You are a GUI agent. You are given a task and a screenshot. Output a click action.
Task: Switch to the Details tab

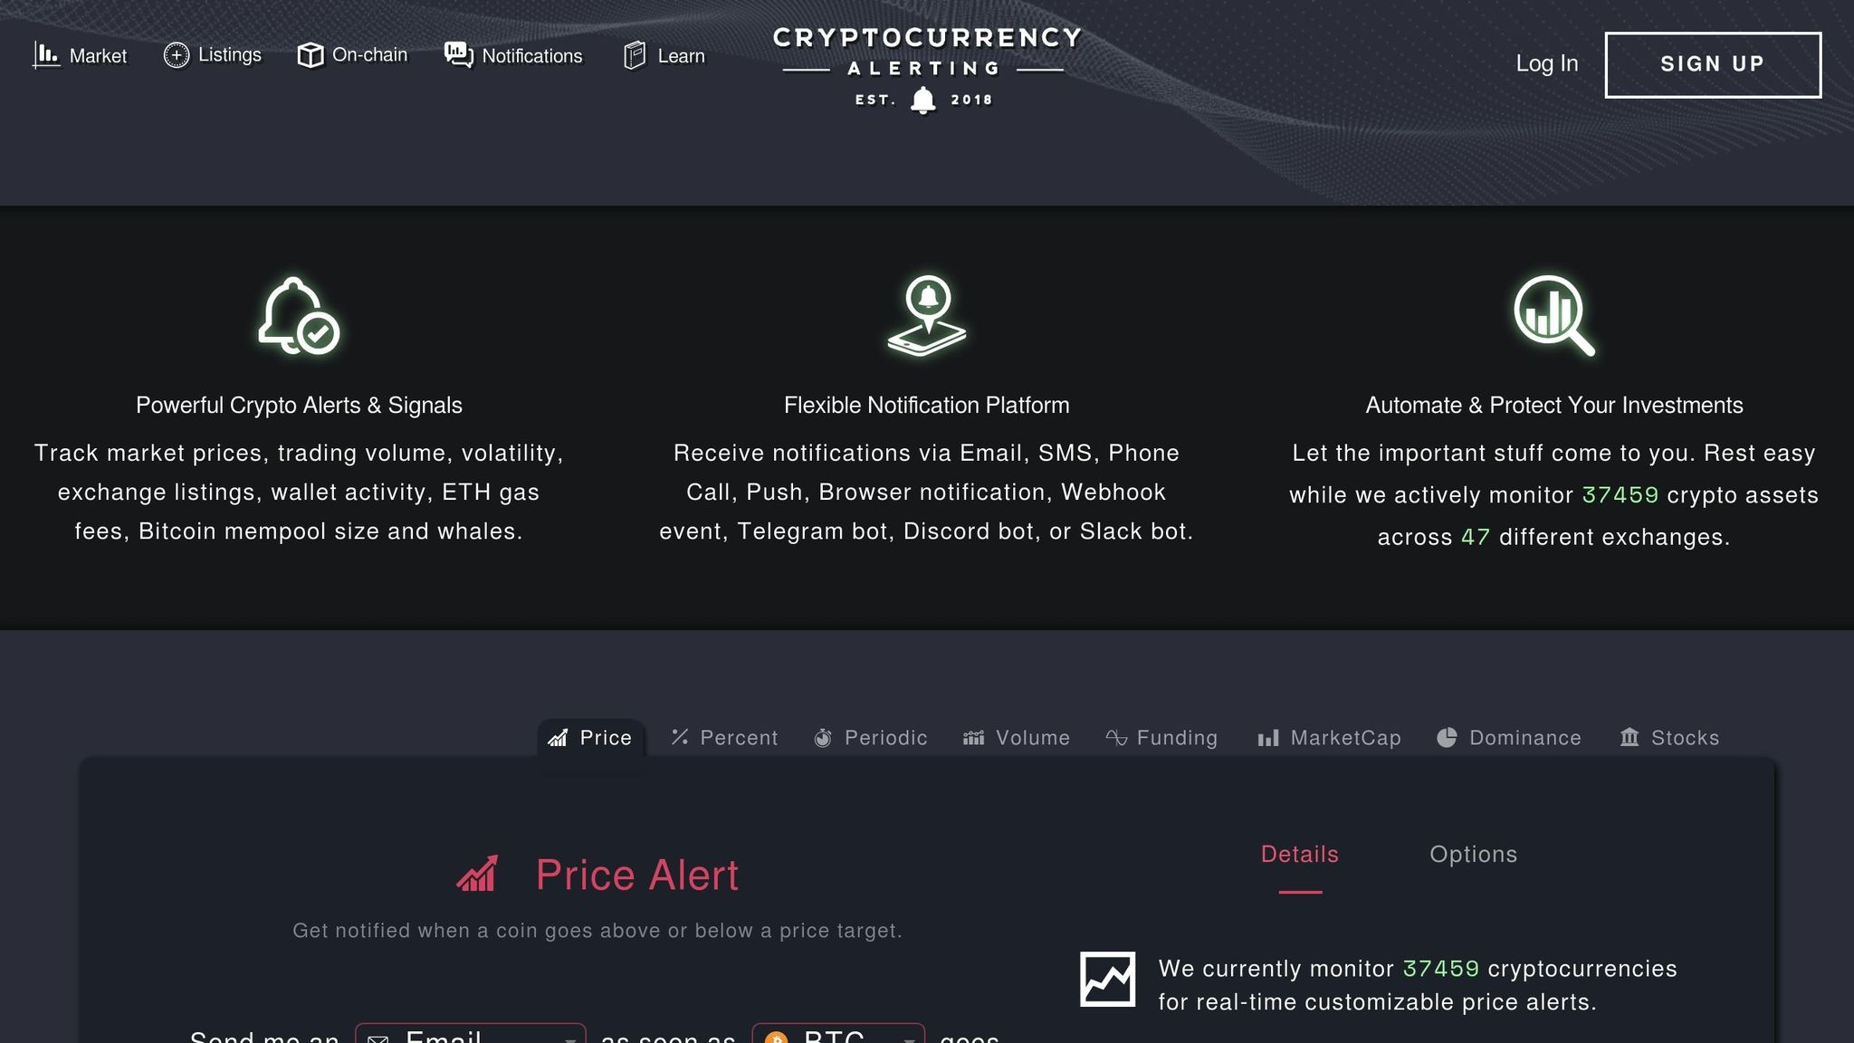click(x=1298, y=854)
